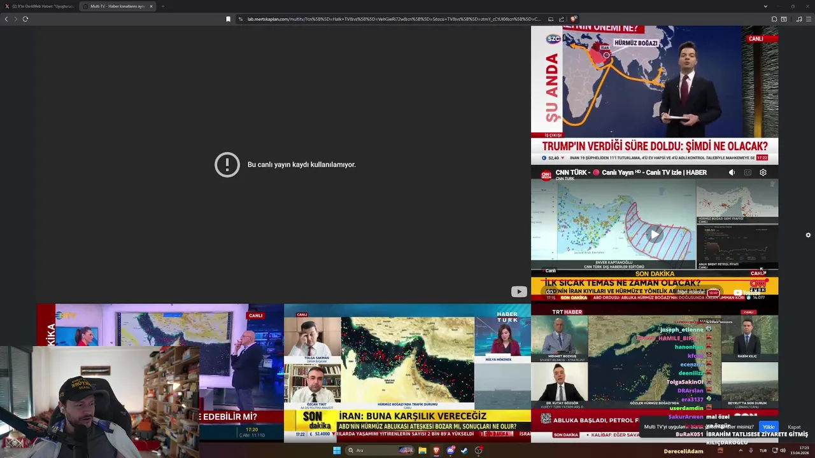Open CNN Türk Canlı Yayın title link
The width and height of the screenshot is (815, 458).
(631, 172)
